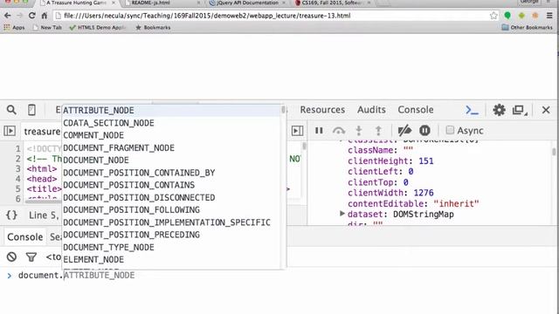Choose ATTRIBUTE_NODE from autocomplete
The height and width of the screenshot is (314, 559).
click(171, 111)
